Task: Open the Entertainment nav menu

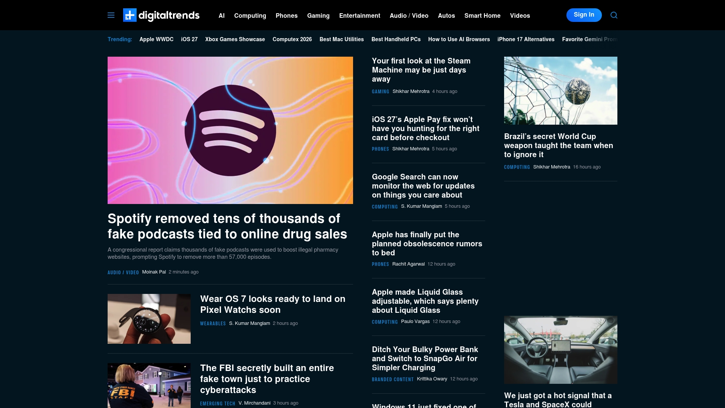Action: point(359,15)
